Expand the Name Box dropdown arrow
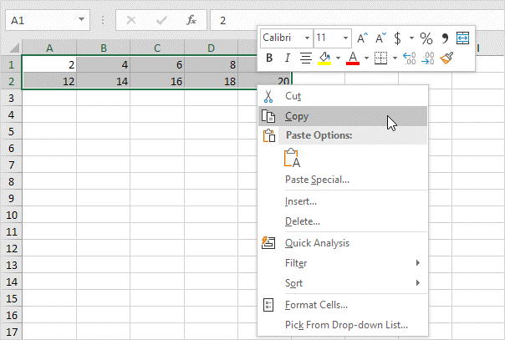 pyautogui.click(x=80, y=18)
